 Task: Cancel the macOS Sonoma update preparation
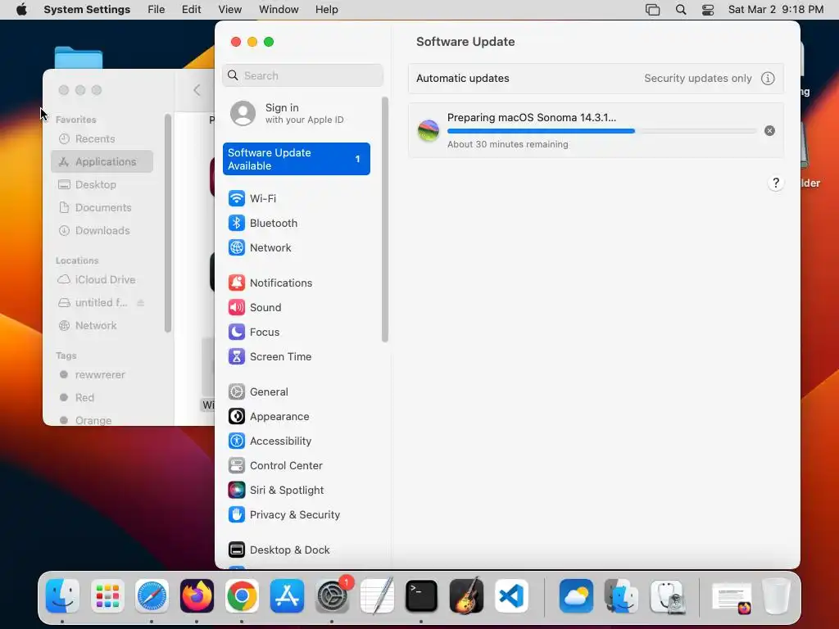[x=769, y=131]
